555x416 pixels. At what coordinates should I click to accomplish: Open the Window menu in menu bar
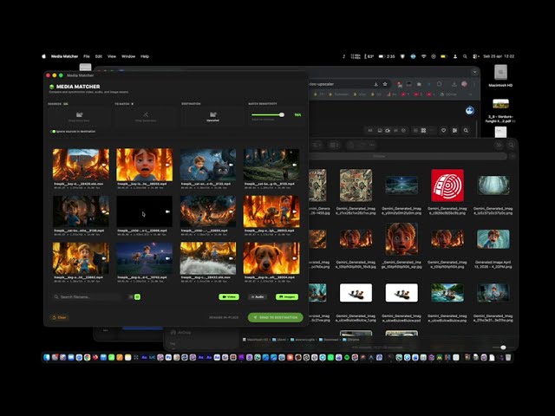pyautogui.click(x=127, y=56)
